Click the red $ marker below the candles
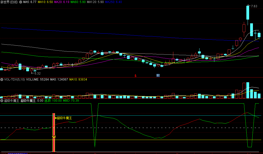The image size is (263, 154). tap(136, 76)
